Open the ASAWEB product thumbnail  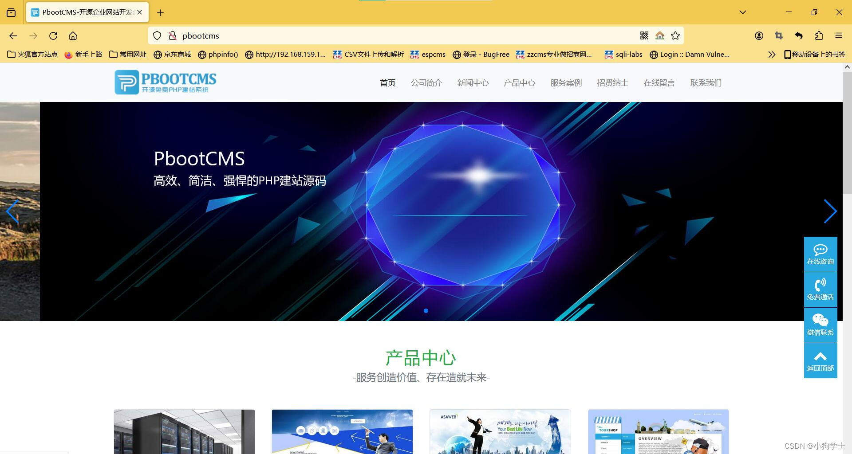[500, 432]
